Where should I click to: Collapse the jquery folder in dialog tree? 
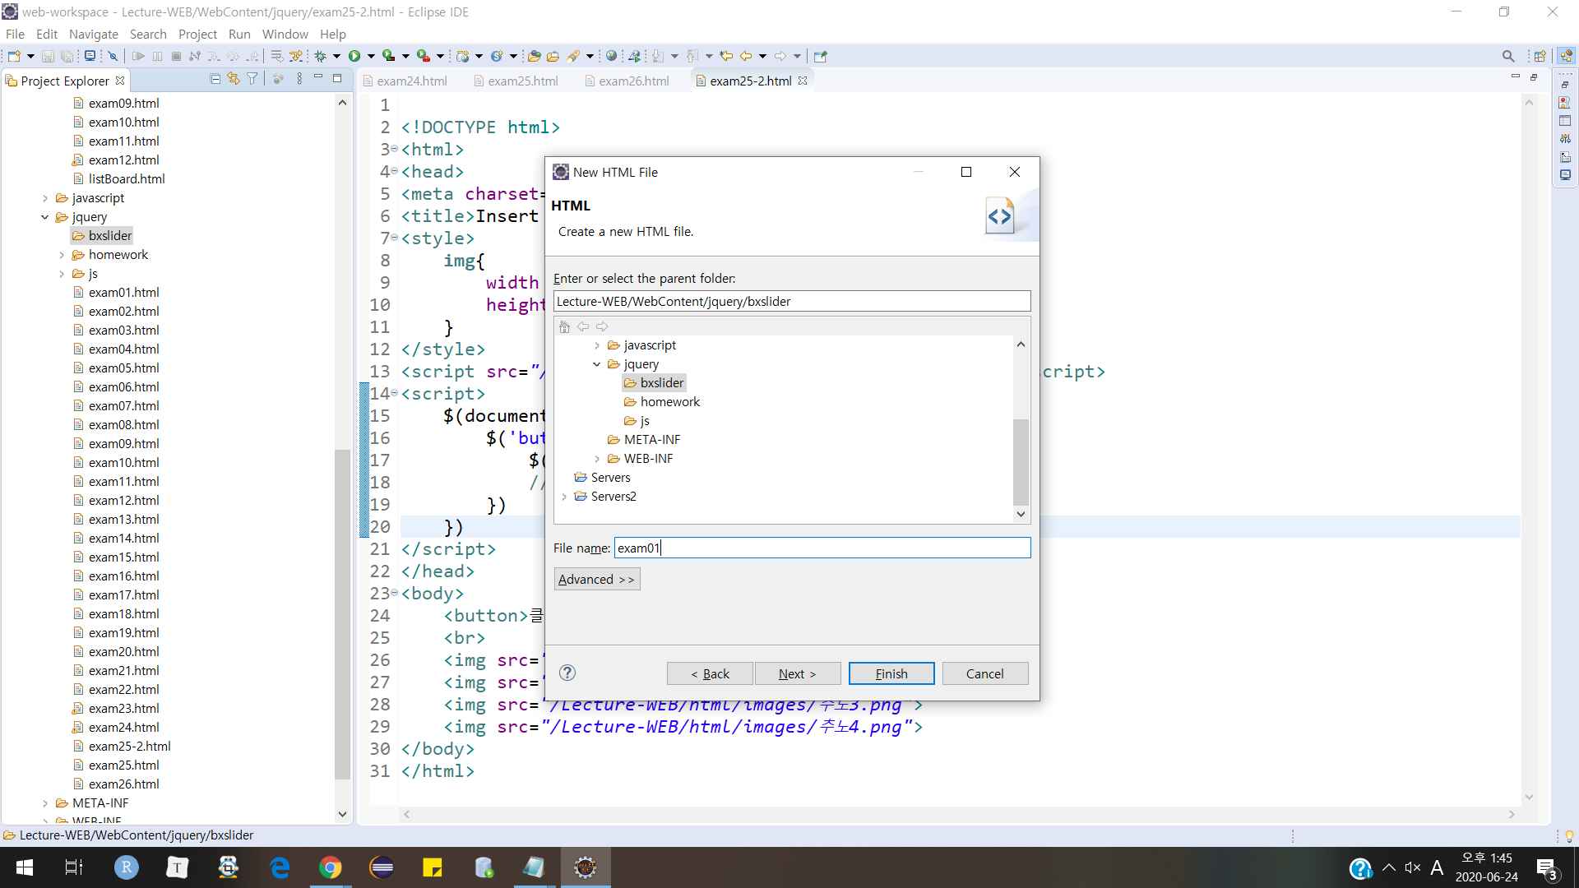click(597, 364)
